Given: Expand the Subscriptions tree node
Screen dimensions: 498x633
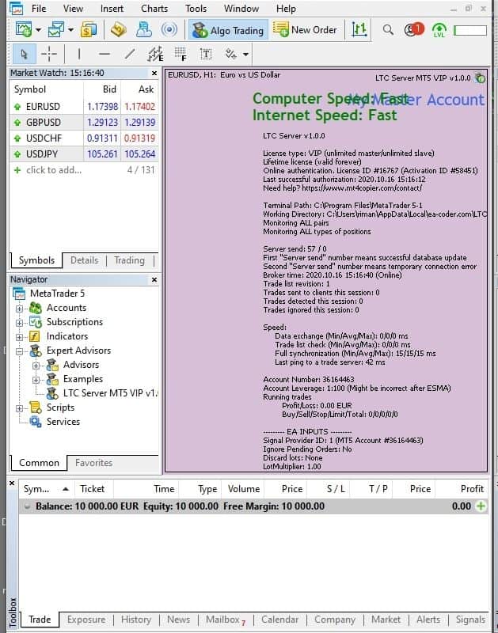Looking at the screenshot, I should (x=19, y=323).
